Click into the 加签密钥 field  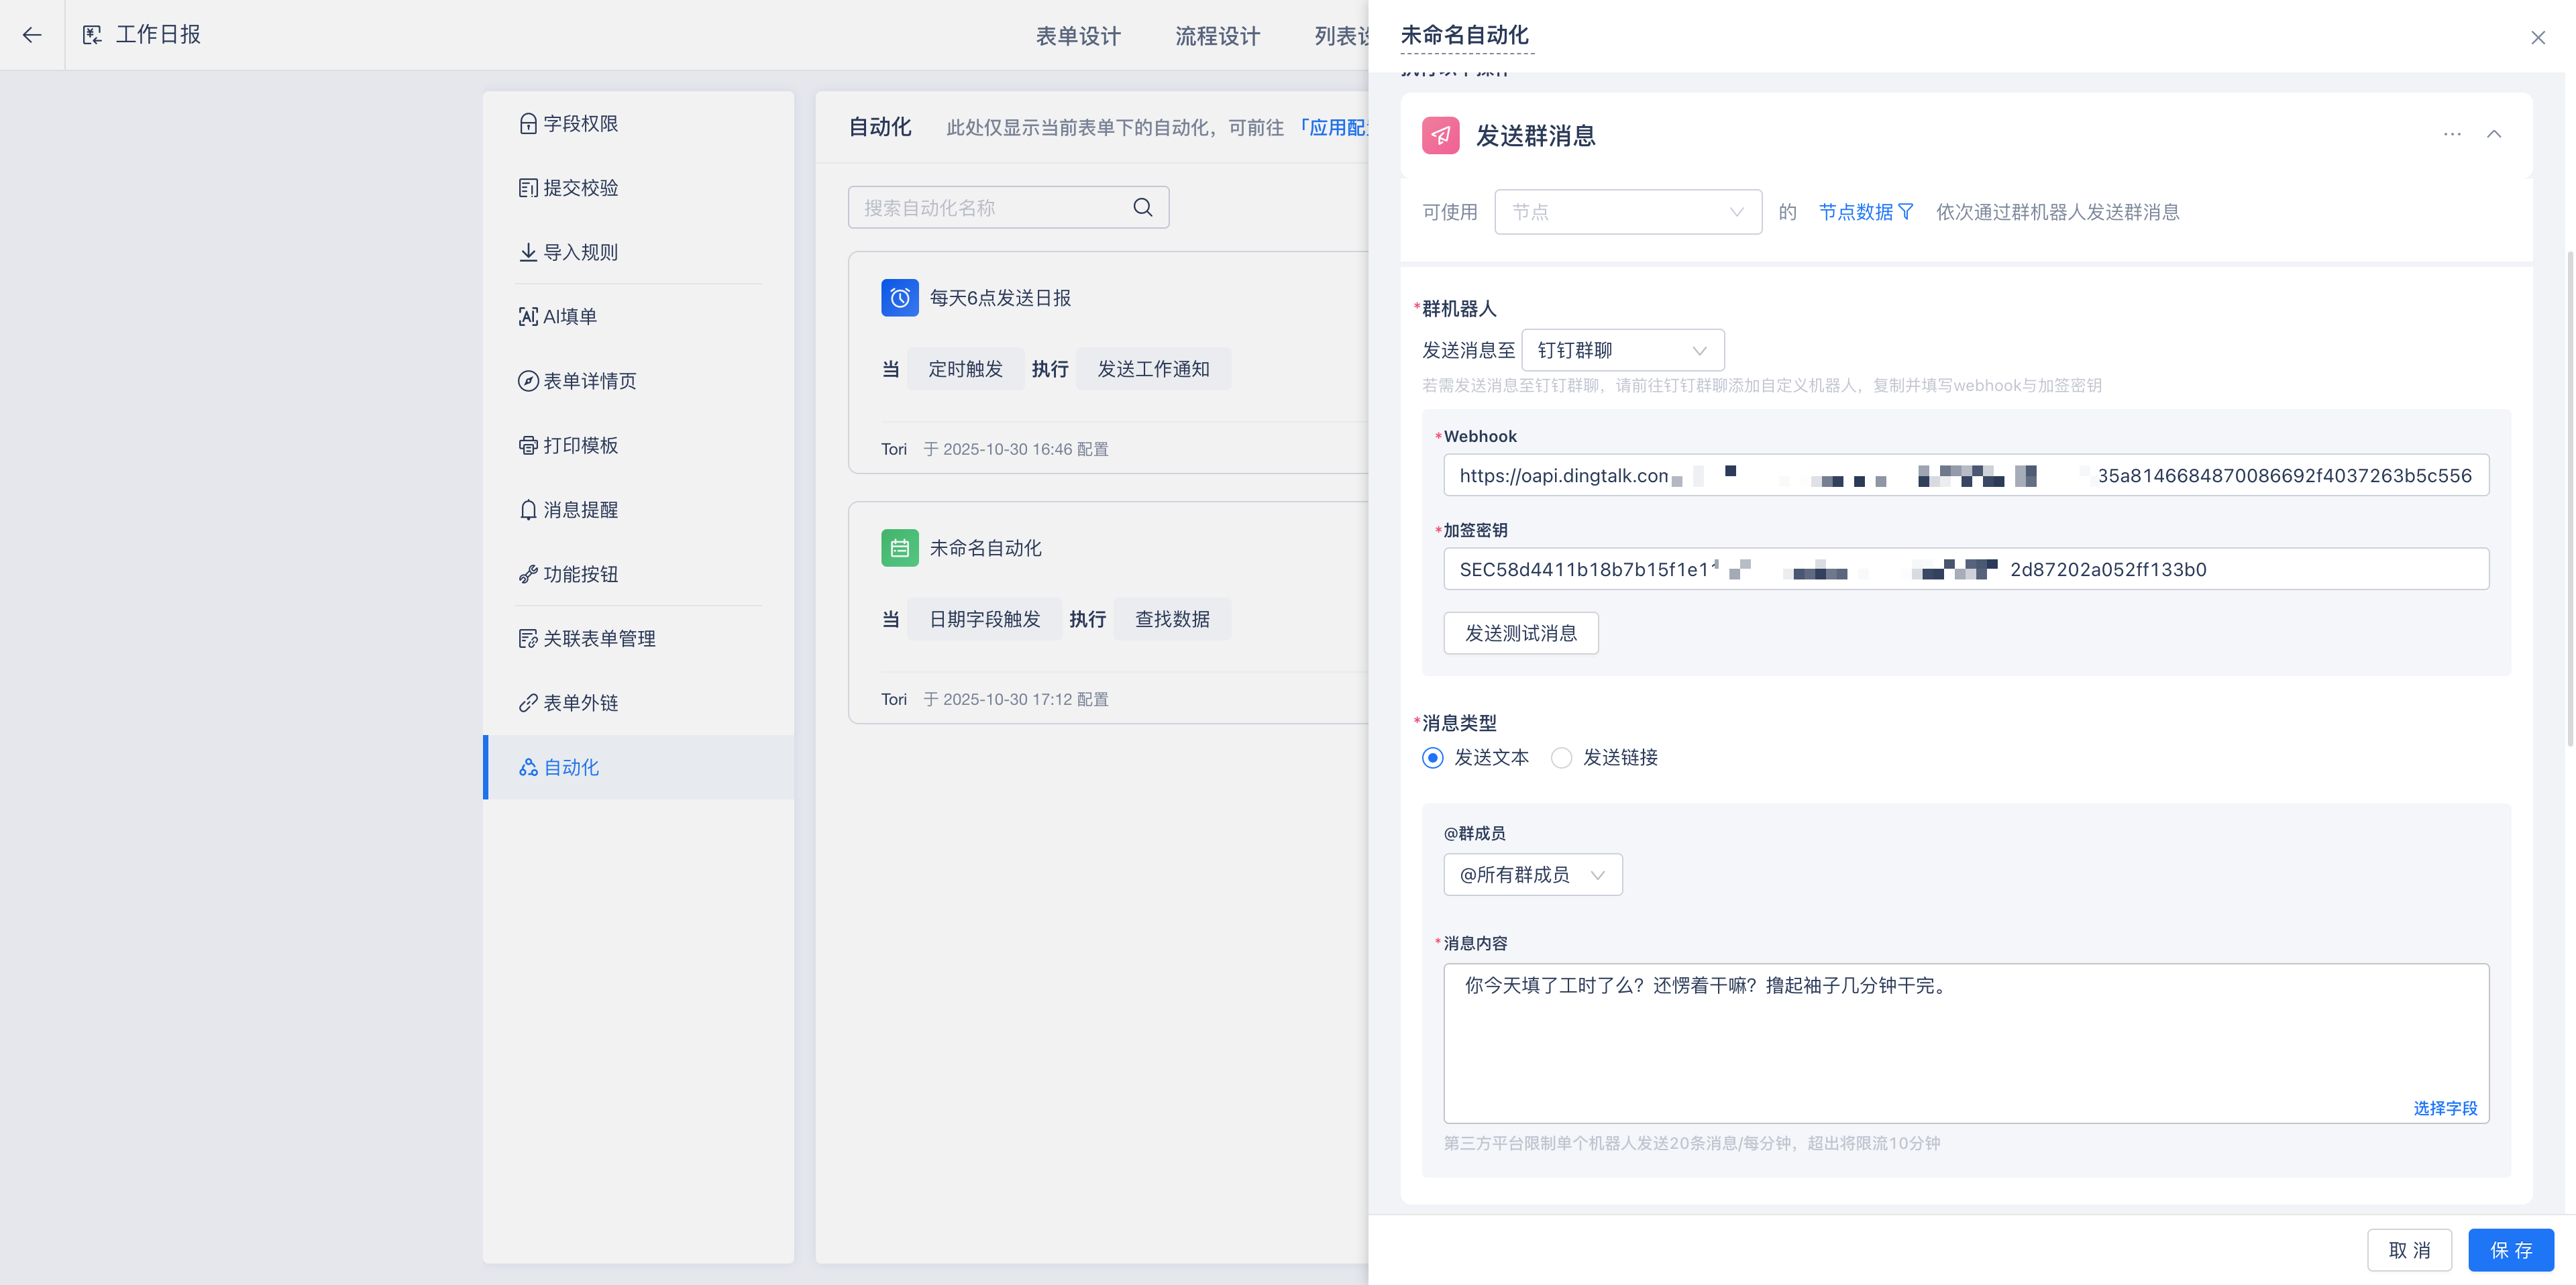tap(1966, 569)
